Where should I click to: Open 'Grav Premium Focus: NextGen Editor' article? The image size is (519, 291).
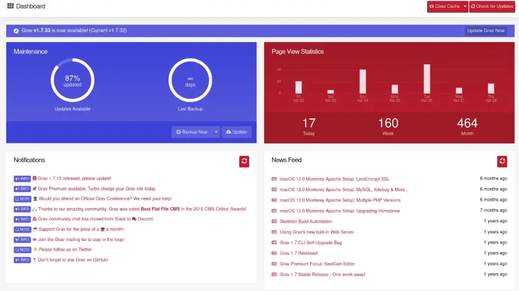[x=317, y=264]
